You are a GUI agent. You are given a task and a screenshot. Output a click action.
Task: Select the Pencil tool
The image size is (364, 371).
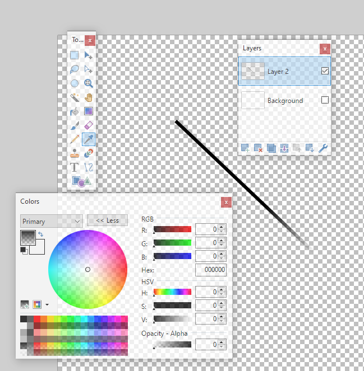[x=74, y=139]
